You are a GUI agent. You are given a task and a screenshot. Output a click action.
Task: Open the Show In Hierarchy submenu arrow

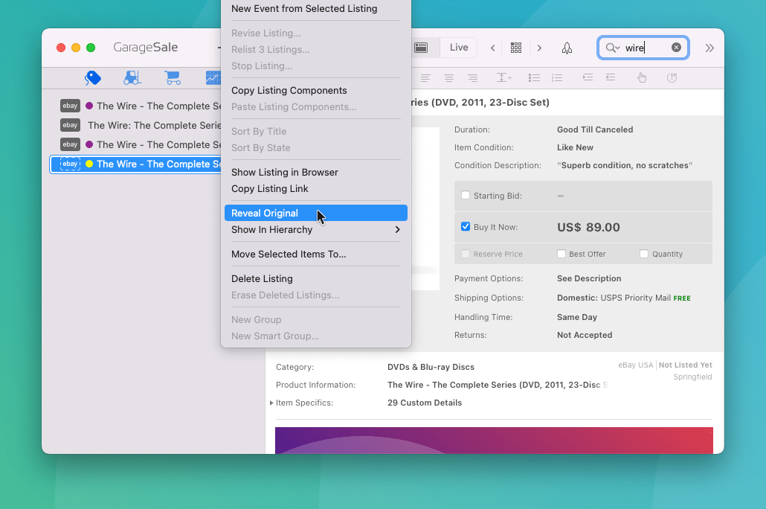click(398, 229)
